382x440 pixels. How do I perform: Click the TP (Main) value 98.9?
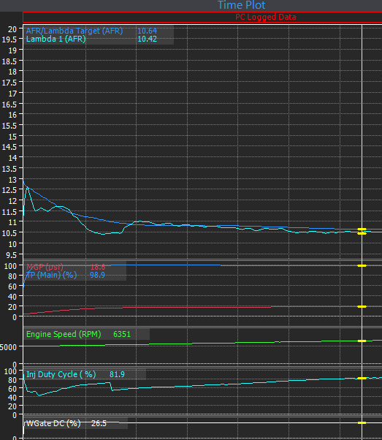pyautogui.click(x=97, y=275)
